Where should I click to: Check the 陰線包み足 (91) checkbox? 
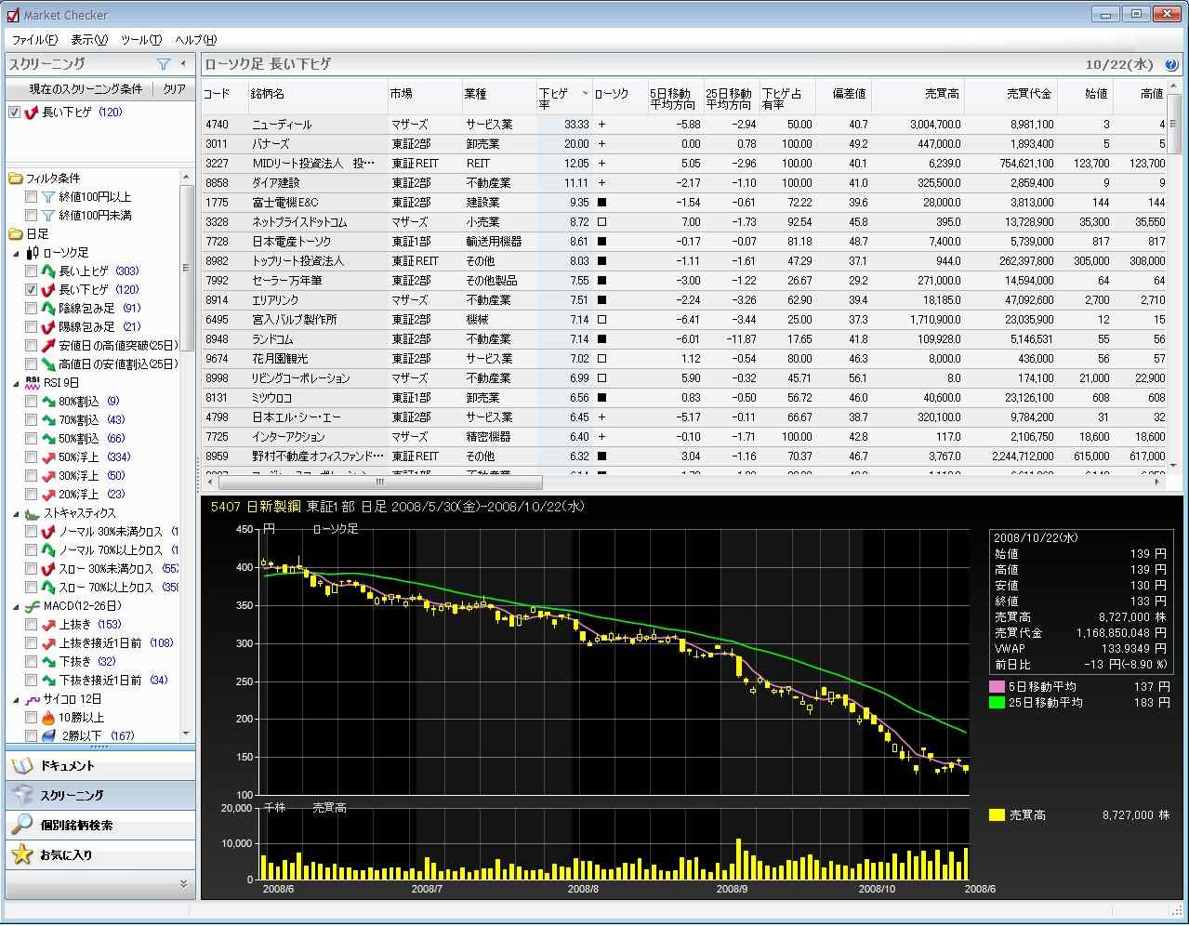point(32,309)
